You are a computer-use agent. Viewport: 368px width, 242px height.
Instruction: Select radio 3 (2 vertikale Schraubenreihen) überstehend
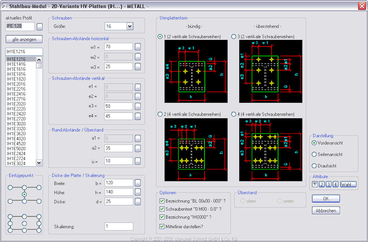(x=234, y=37)
